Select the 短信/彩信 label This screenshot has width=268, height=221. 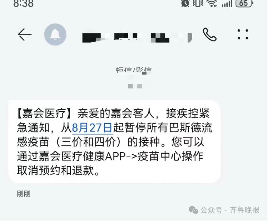click(134, 70)
